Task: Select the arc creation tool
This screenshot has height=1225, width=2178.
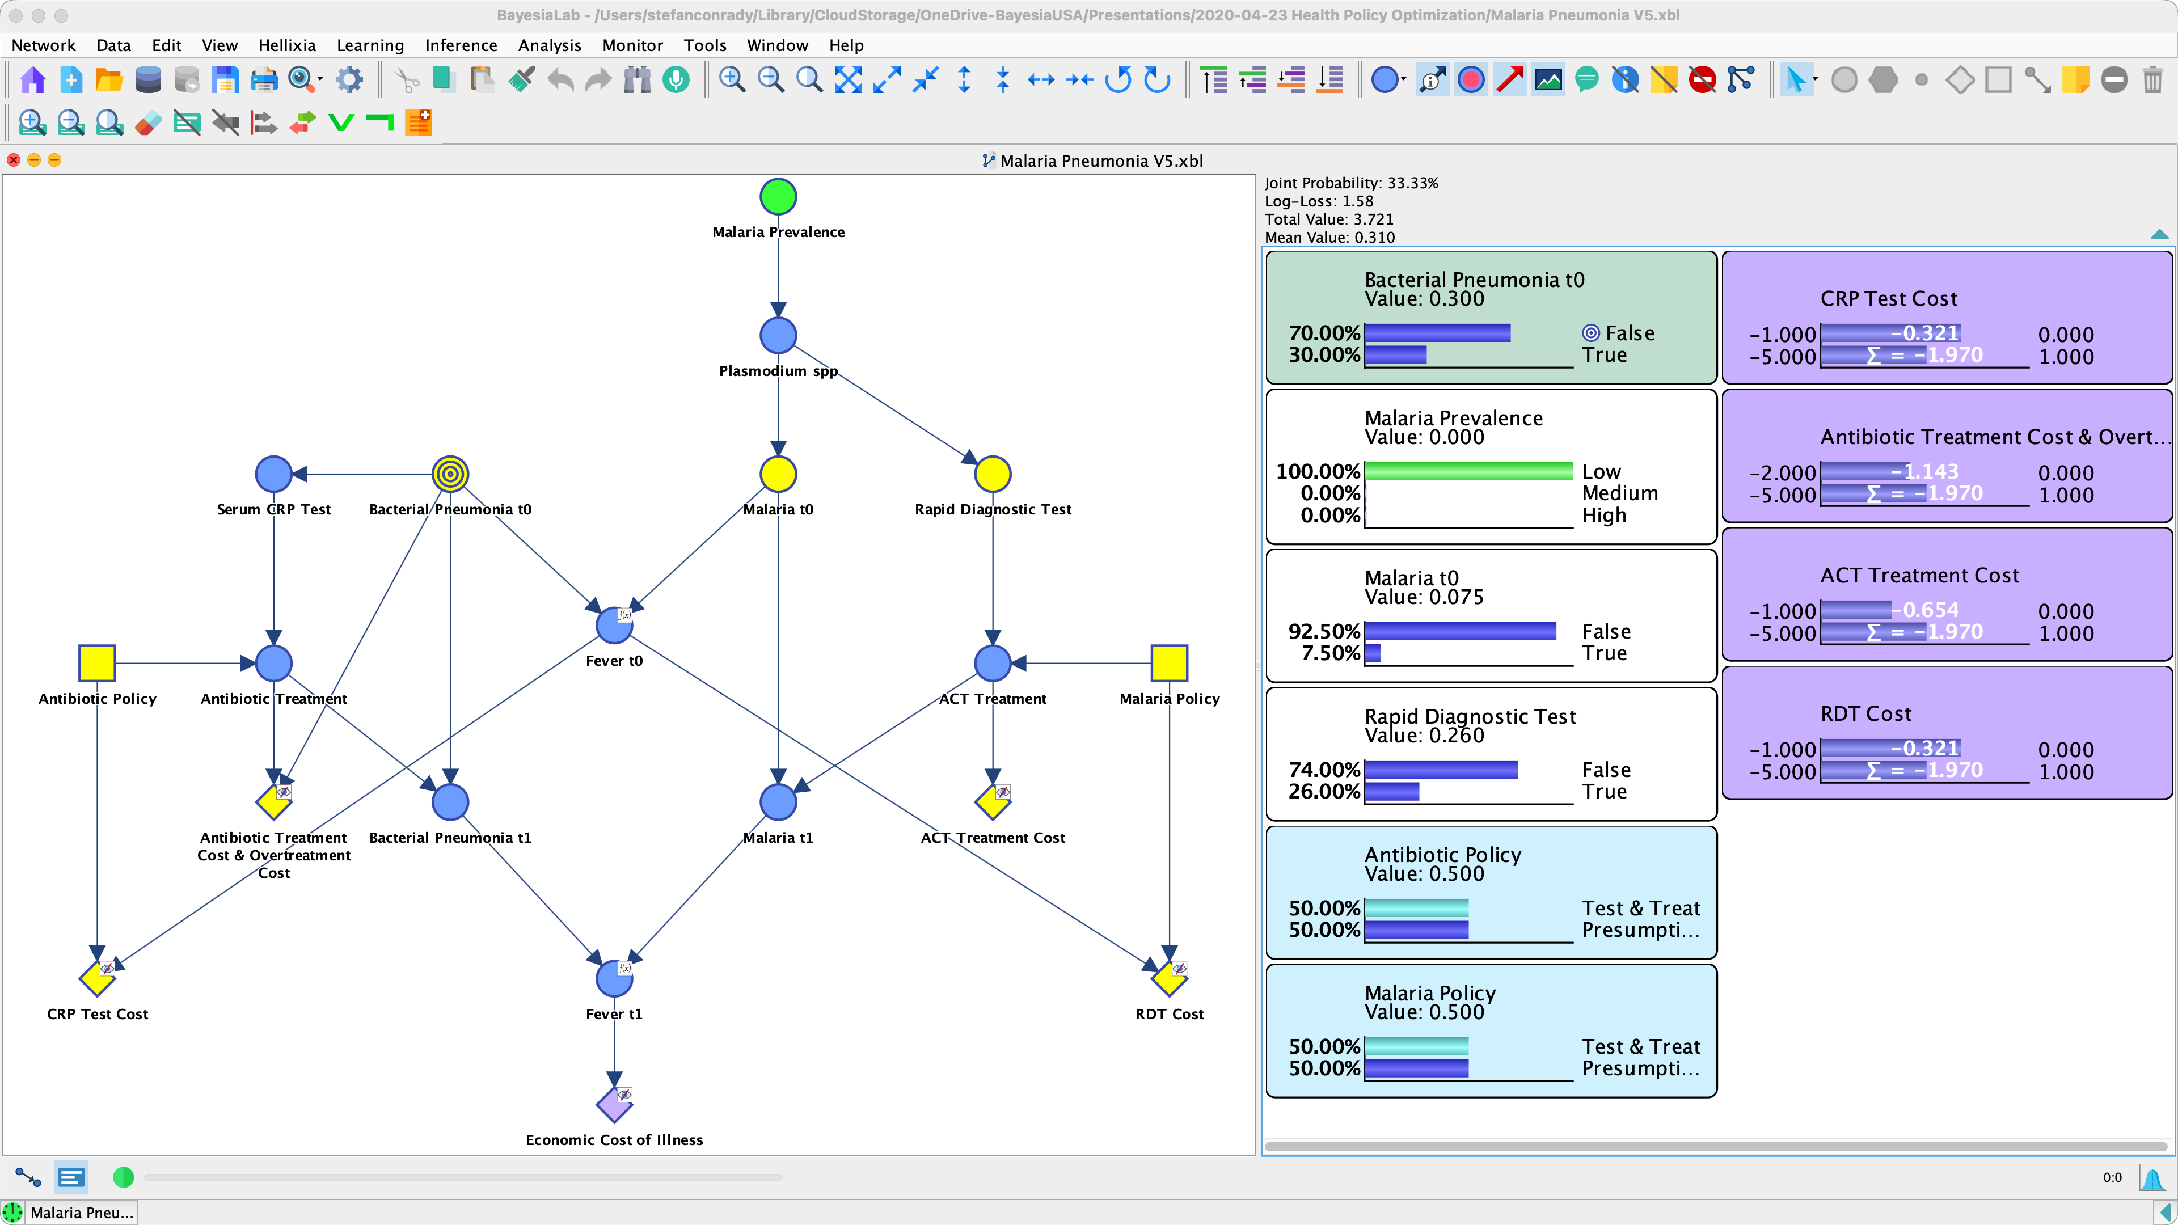Action: (x=2037, y=81)
